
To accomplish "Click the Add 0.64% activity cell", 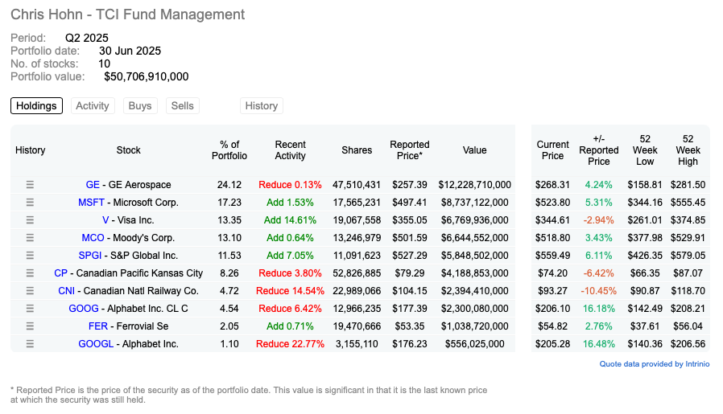I will click(x=290, y=238).
